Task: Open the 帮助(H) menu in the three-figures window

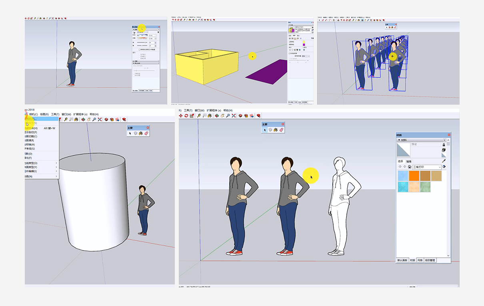Action: pos(228,110)
